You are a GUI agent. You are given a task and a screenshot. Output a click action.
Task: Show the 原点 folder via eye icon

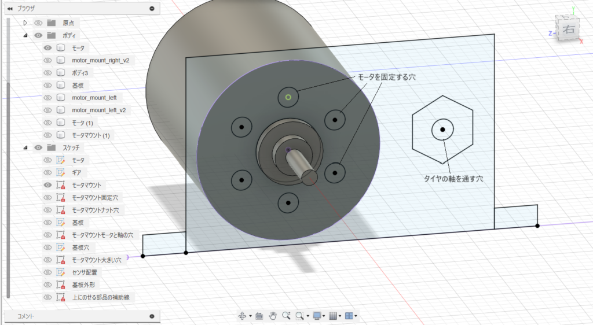38,23
